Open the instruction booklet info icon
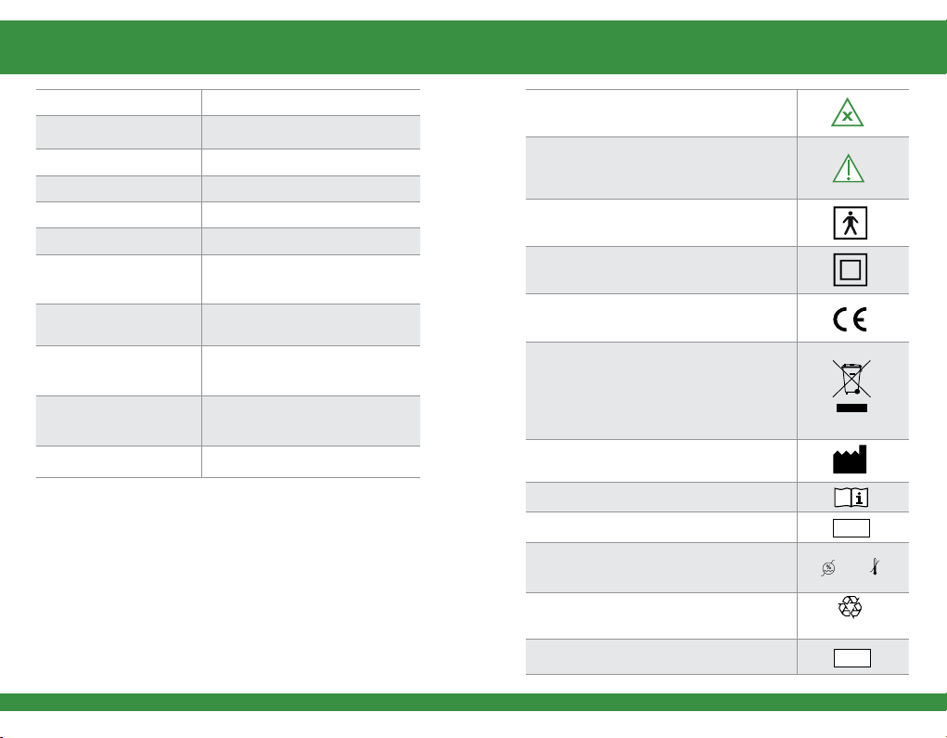947x738 pixels. pos(851,498)
